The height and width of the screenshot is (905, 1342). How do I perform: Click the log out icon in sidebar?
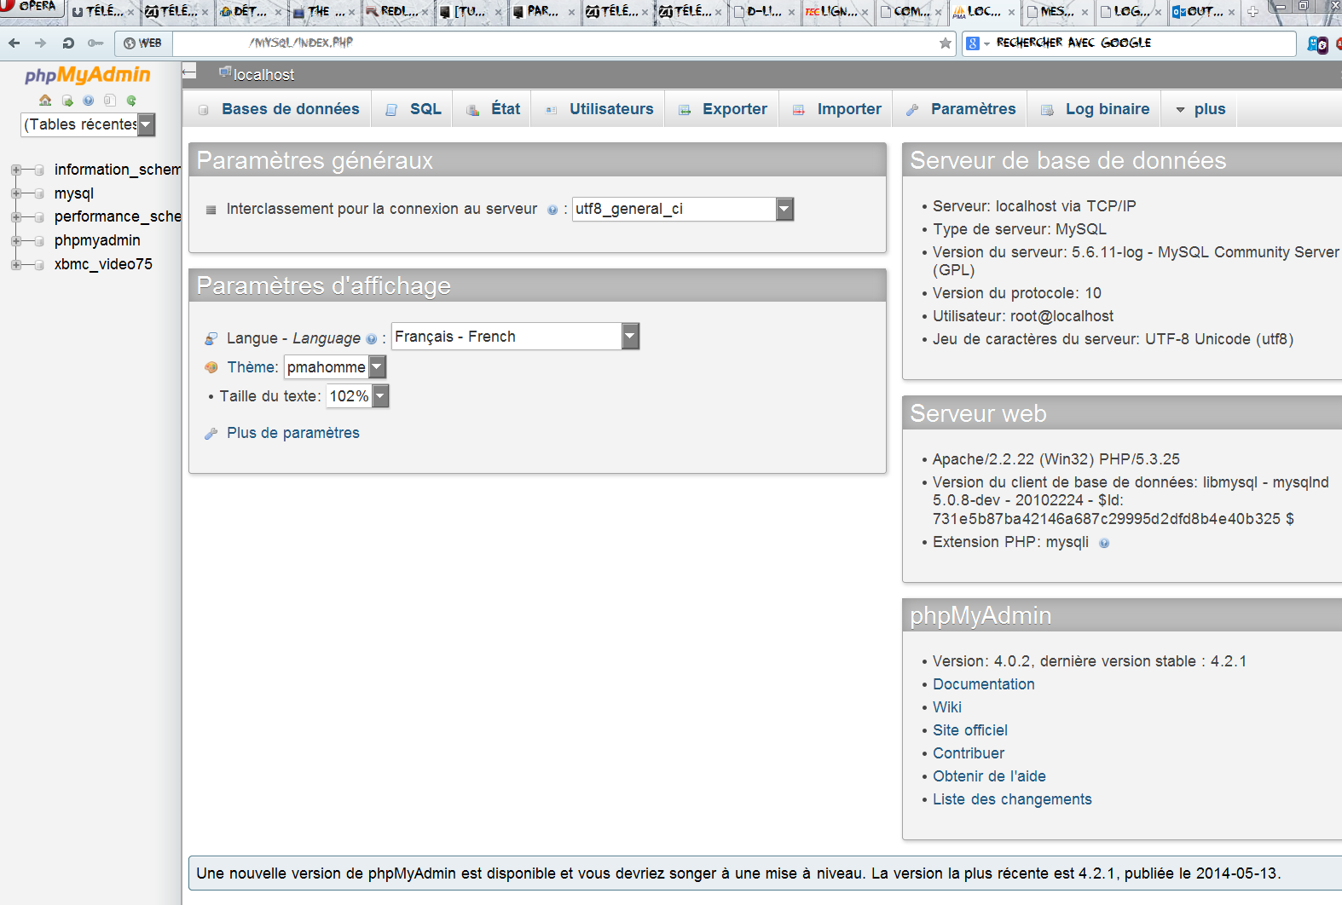tap(67, 101)
